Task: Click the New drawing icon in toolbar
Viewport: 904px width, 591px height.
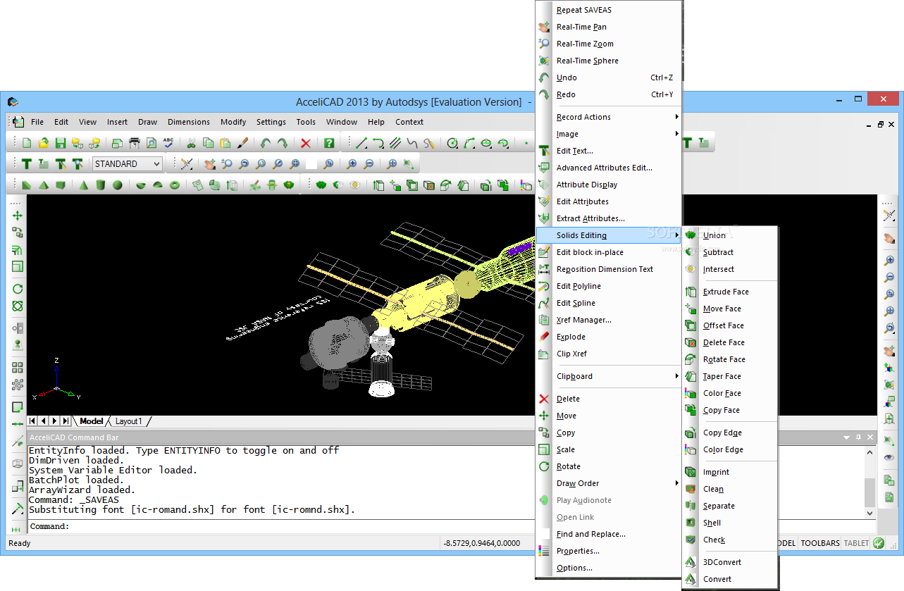Action: click(27, 143)
